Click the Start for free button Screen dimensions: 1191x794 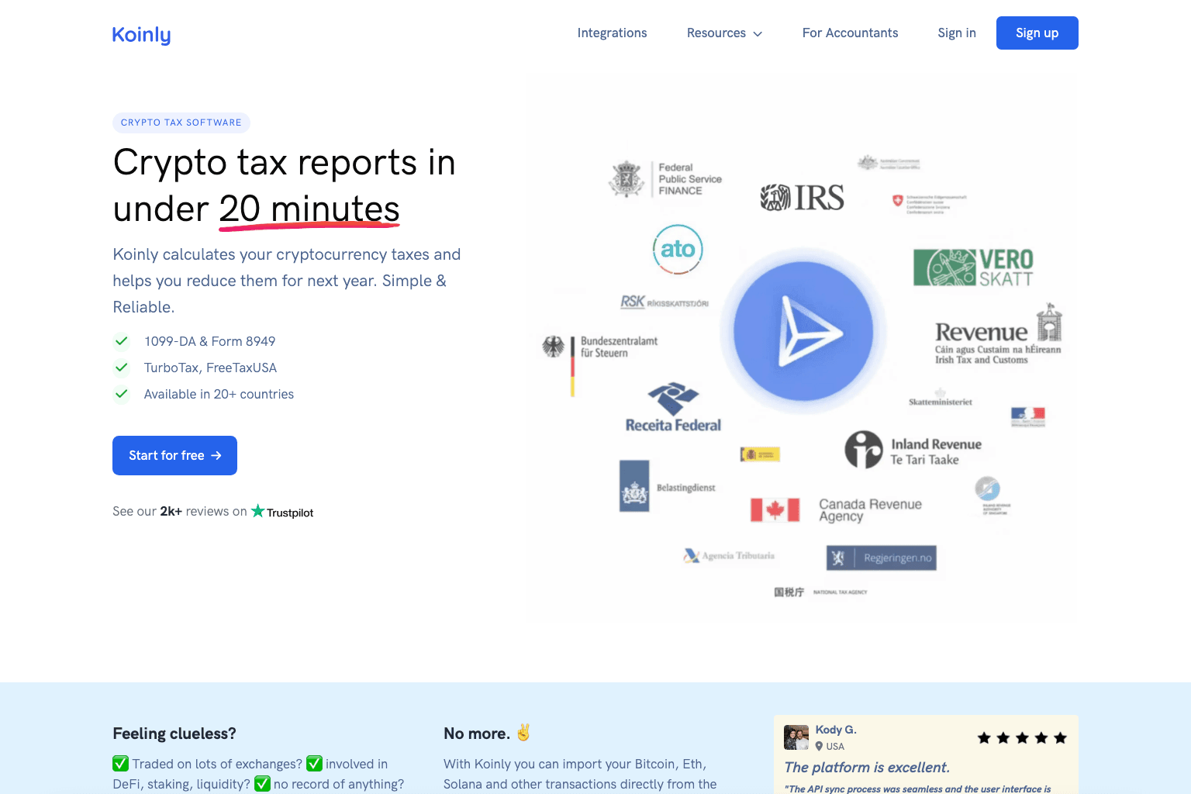pos(174,455)
